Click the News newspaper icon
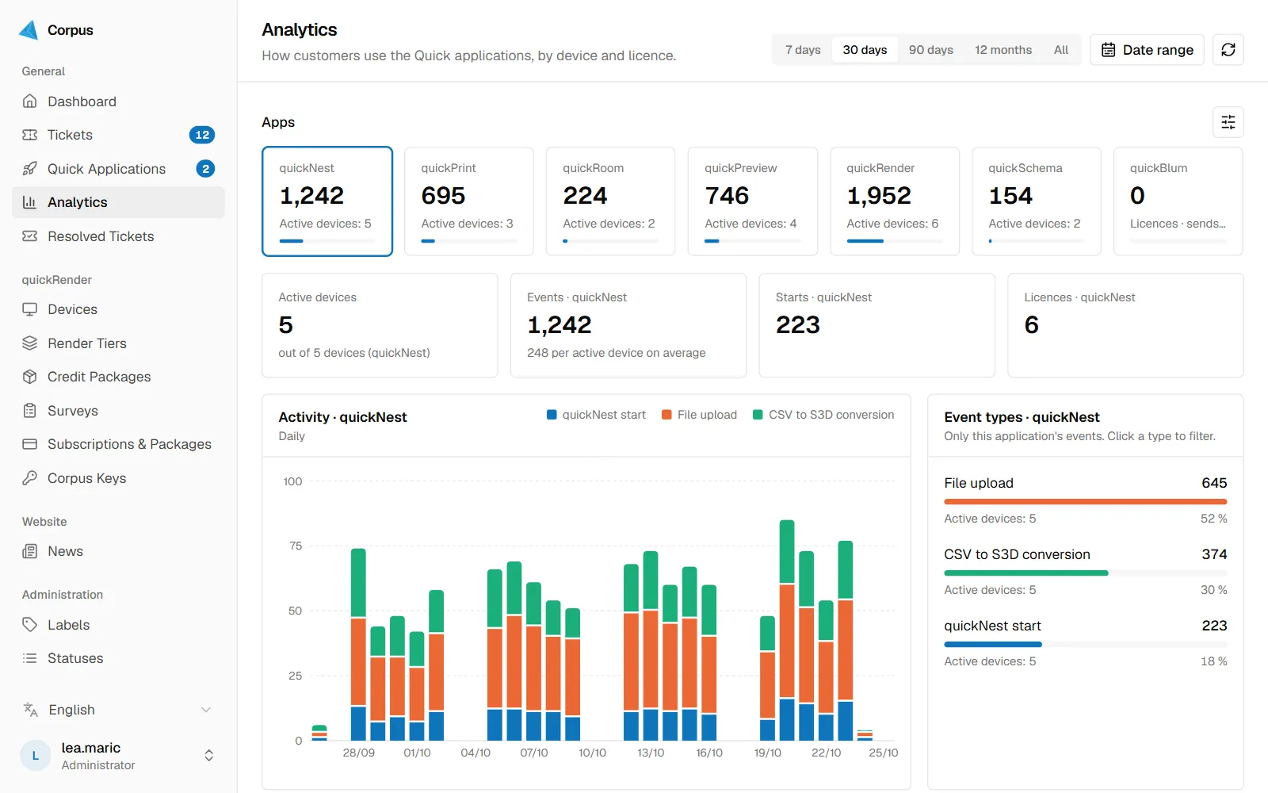Image resolution: width=1268 pixels, height=793 pixels. pos(30,551)
